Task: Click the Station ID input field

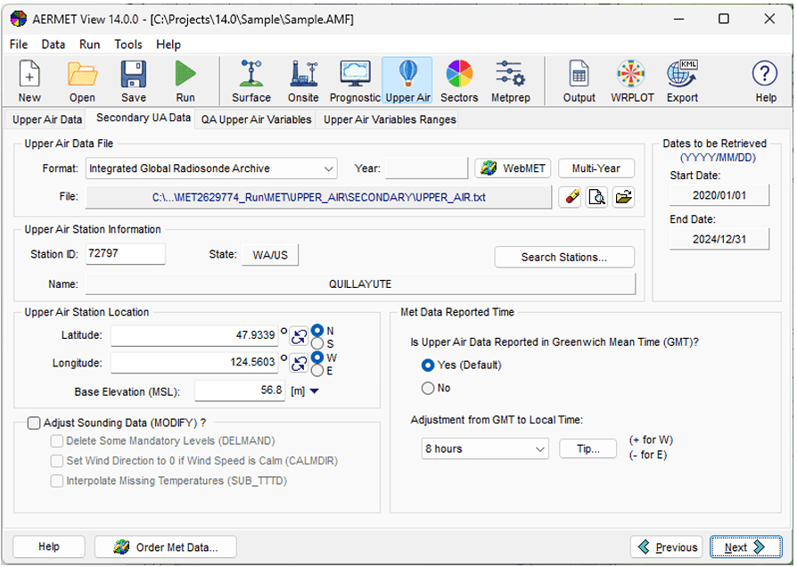Action: (126, 254)
